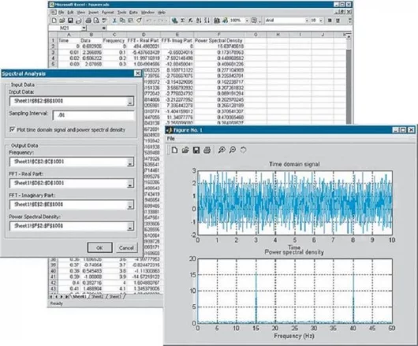Click Zoom In magnifier in Figure window

pos(222,150)
